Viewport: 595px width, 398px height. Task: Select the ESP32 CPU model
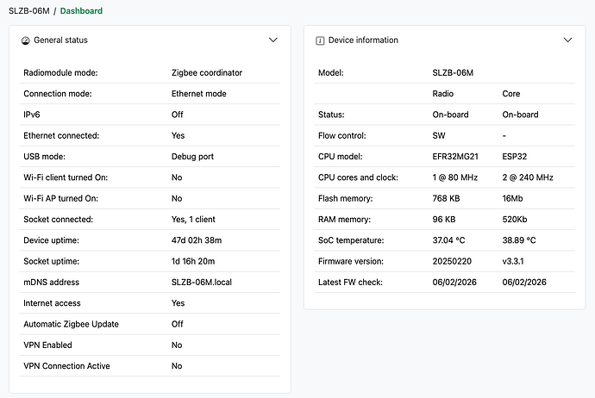pyautogui.click(x=515, y=157)
